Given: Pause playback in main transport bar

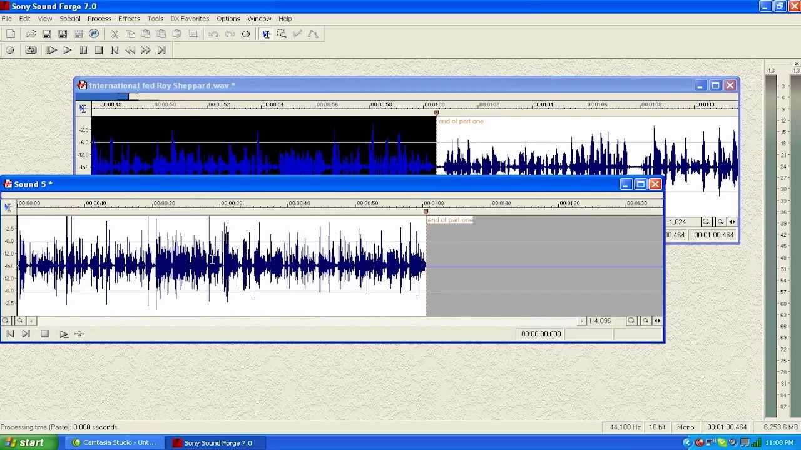Looking at the screenshot, I should click(x=83, y=51).
